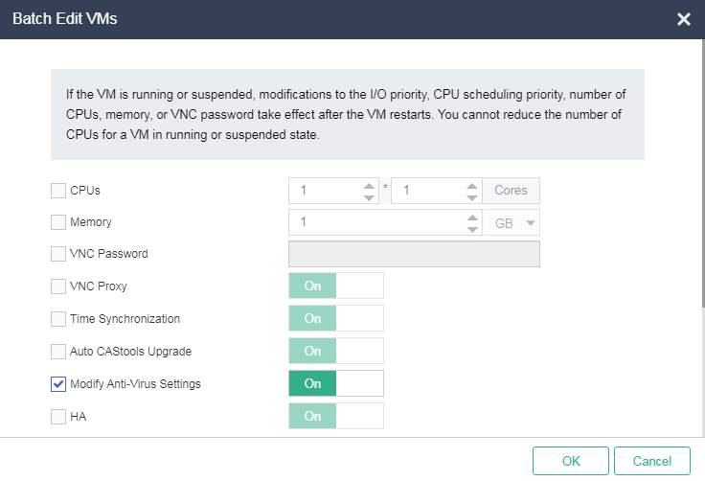Image resolution: width=705 pixels, height=481 pixels.
Task: Open the GB memory unit dropdown
Action: click(512, 222)
